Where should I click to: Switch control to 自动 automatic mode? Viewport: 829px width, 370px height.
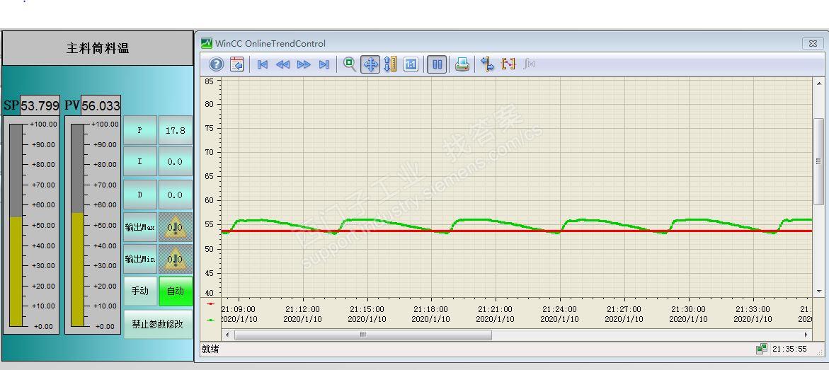[x=176, y=291]
